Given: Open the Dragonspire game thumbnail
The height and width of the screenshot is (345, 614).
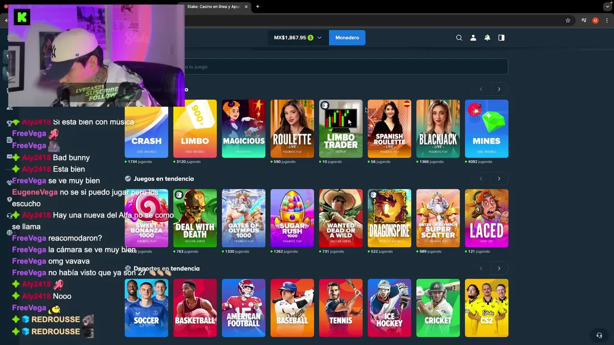Looking at the screenshot, I should point(390,218).
